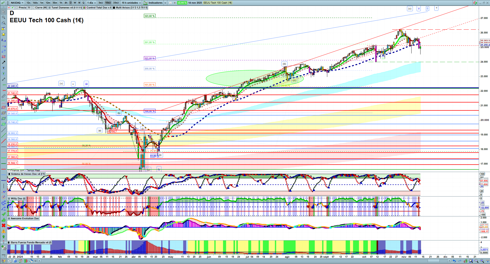Screen dimensions: 490x264
Task: Toggle the Cierre (W) checkbox
Action: point(33,8)
